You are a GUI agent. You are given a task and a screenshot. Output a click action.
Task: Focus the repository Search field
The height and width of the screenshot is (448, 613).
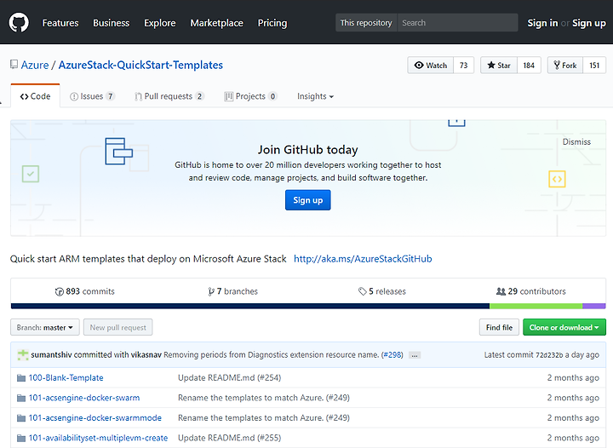(457, 23)
